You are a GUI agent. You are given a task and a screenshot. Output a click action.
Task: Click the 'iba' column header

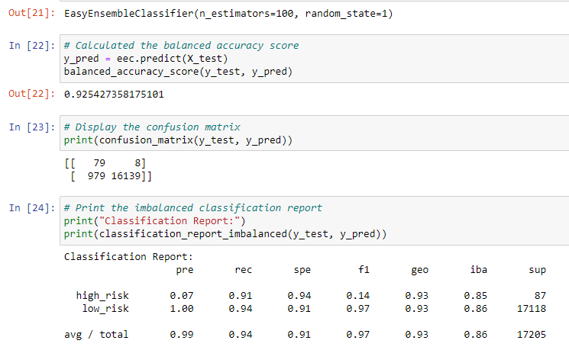tap(479, 270)
